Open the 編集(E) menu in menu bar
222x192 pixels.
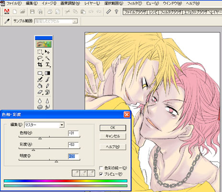(x=32, y=3)
